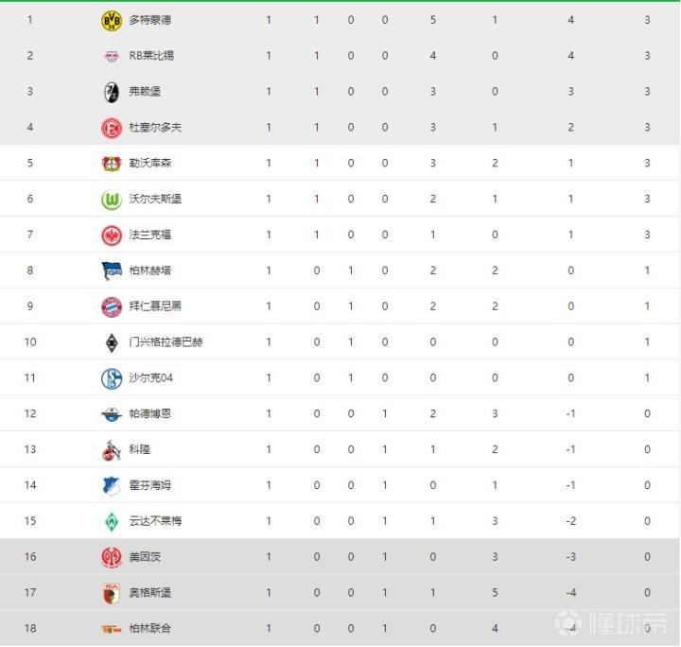Select the Bayern Munich crest
681x647 pixels.
[x=112, y=306]
